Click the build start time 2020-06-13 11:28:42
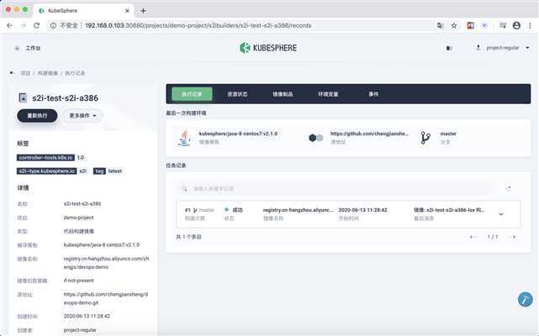Image resolution: width=539 pixels, height=336 pixels. point(362,210)
